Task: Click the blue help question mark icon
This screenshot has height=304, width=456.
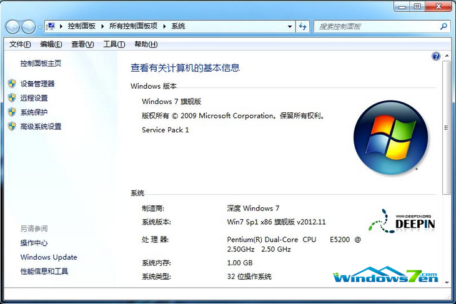Action: click(436, 56)
